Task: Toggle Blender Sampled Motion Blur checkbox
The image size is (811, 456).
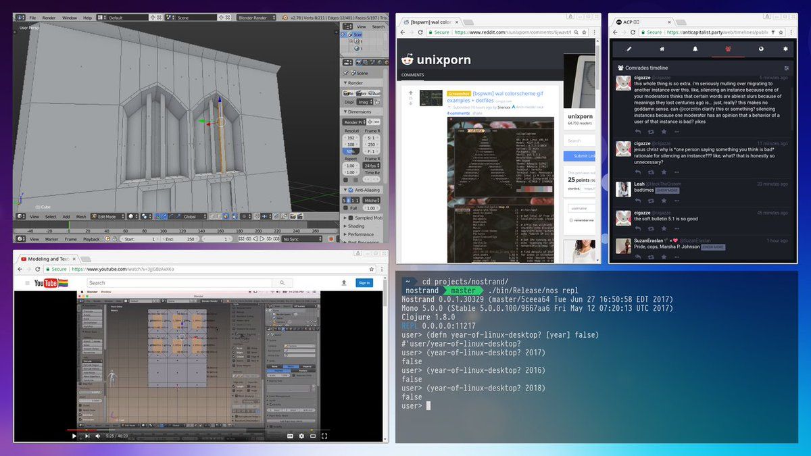Action: coord(350,218)
